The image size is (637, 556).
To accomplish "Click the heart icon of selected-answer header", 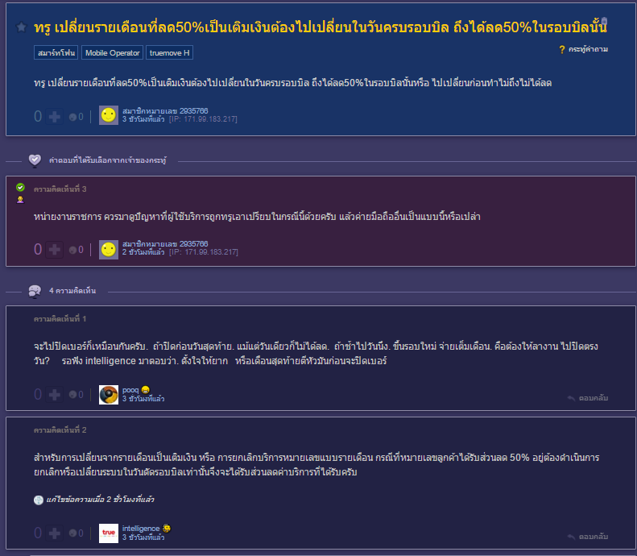I will [x=35, y=160].
